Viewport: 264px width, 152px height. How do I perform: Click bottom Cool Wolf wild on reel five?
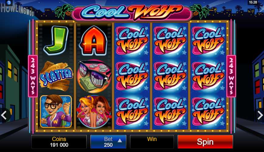[x=208, y=112]
